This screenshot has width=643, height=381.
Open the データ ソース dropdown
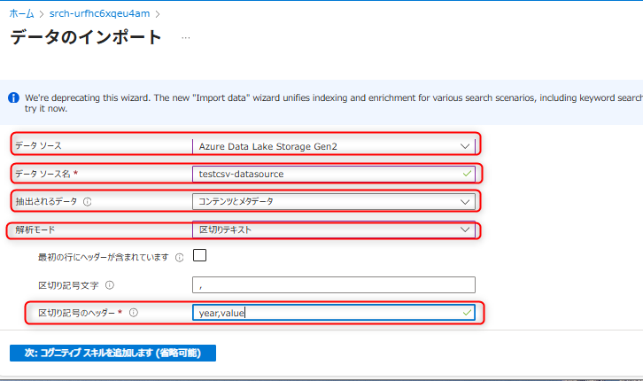[x=333, y=145]
